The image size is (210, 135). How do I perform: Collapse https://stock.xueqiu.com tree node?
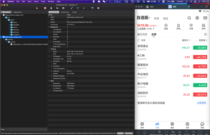tap(1, 15)
